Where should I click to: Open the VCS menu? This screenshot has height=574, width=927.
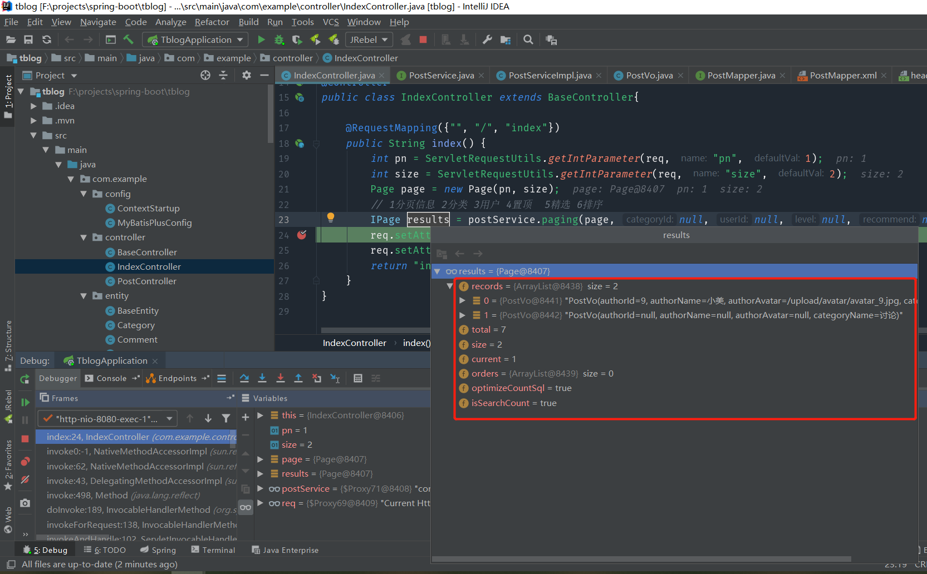[x=331, y=22]
